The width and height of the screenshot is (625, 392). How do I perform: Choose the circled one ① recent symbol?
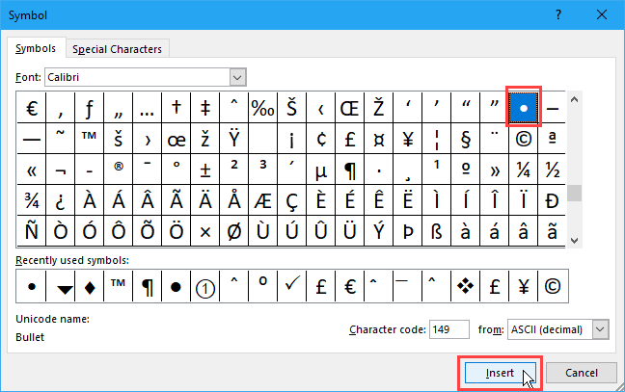click(204, 286)
